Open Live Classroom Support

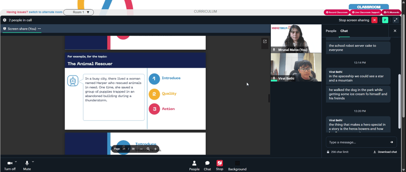(x=366, y=12)
